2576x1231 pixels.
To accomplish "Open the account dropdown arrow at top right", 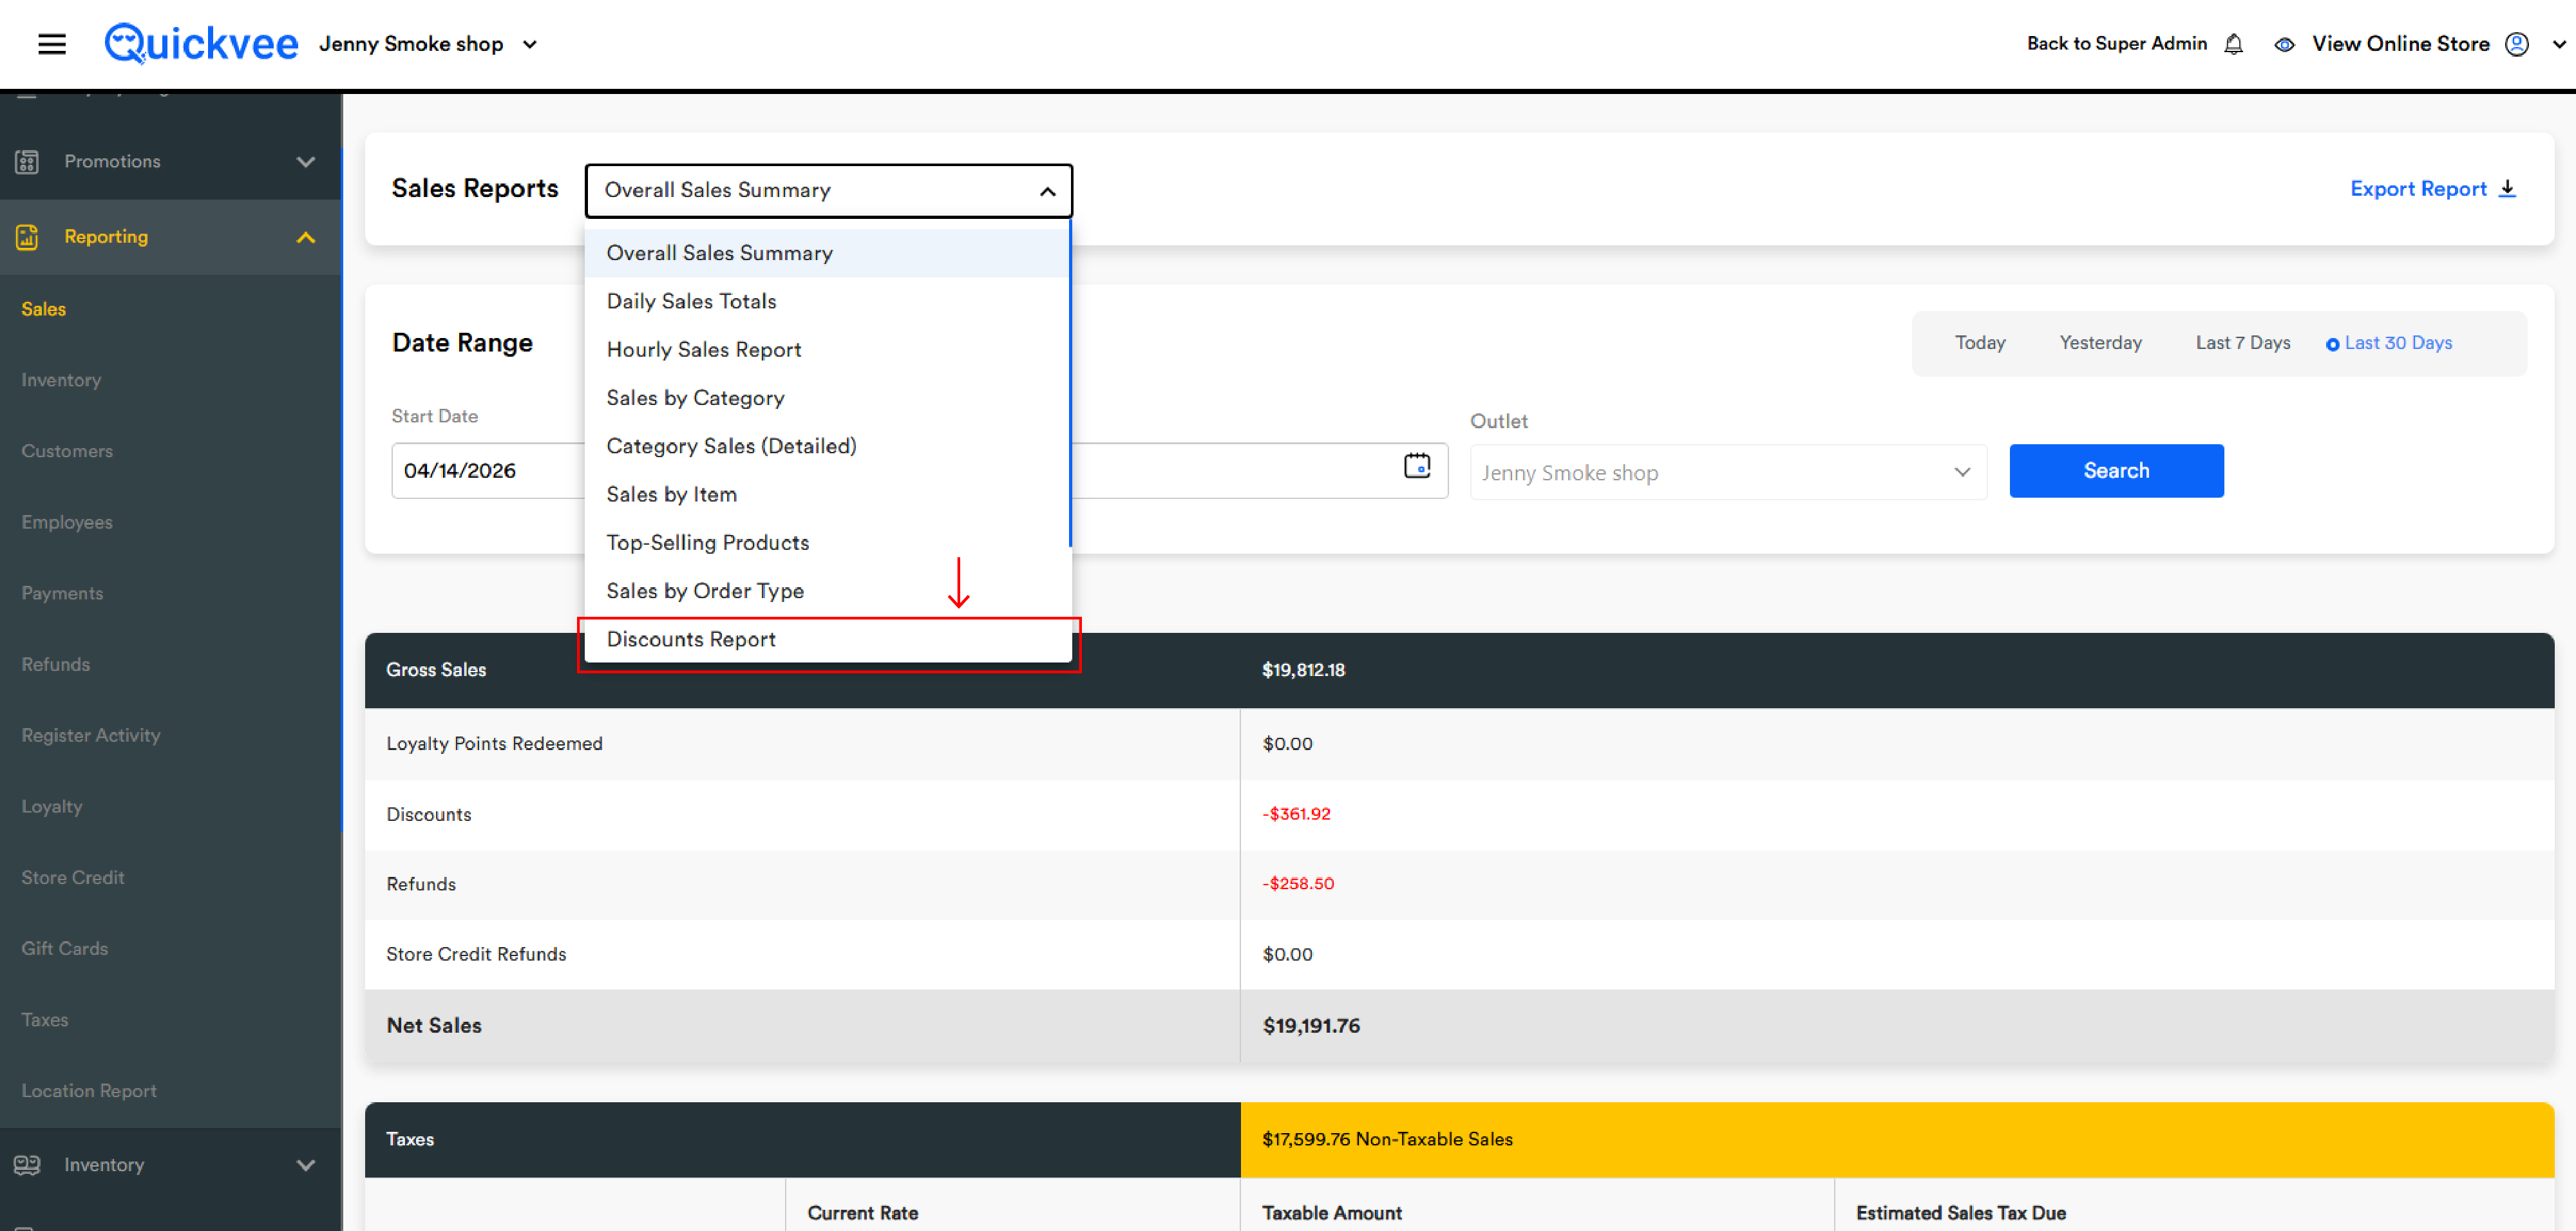I will (2559, 44).
